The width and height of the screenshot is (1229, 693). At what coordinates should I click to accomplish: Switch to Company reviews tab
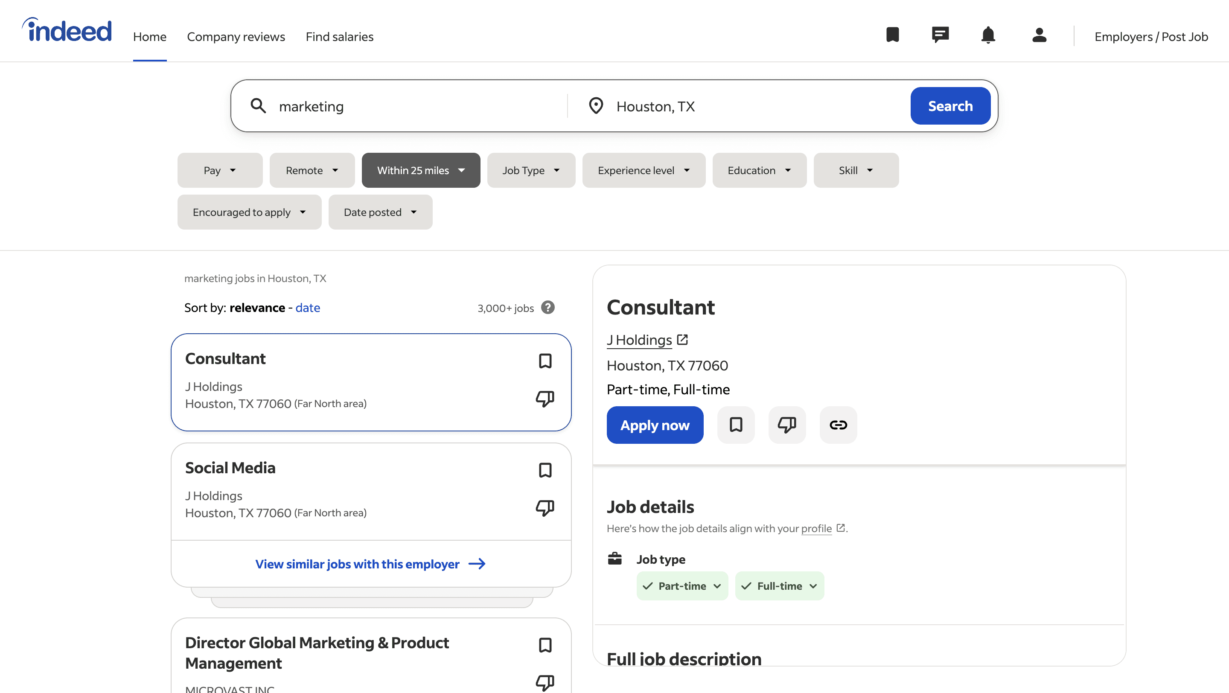236,36
